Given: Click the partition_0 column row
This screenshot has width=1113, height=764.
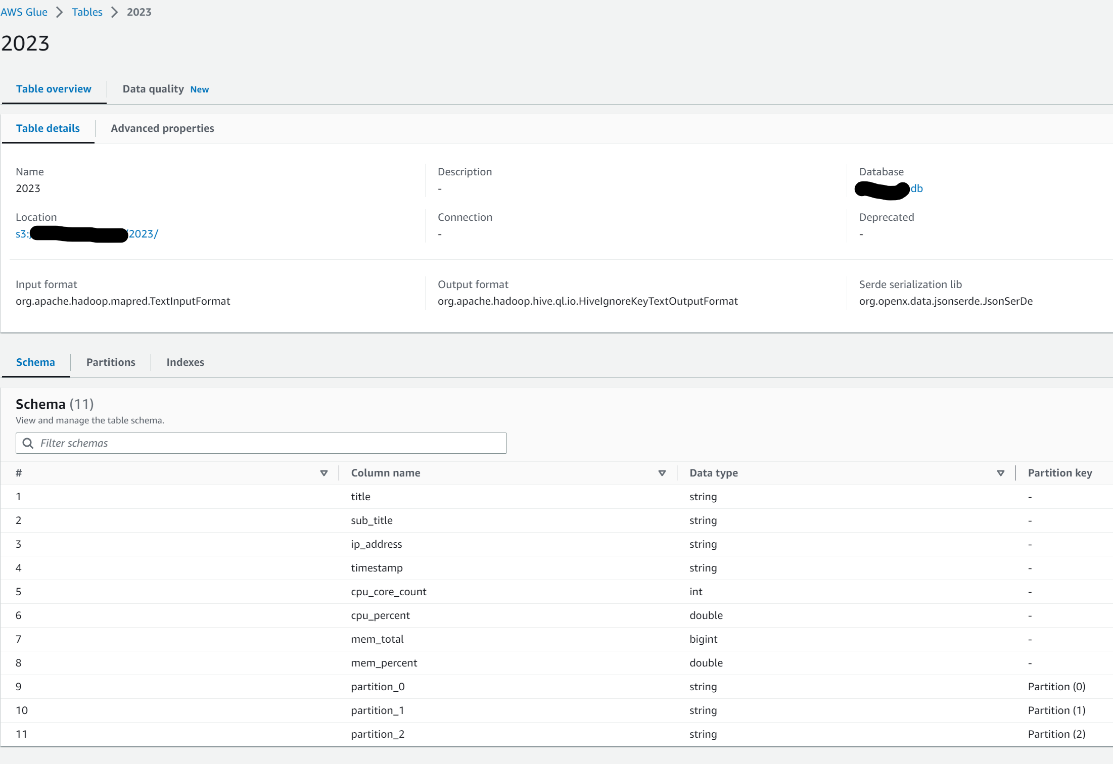Looking at the screenshot, I should (378, 687).
